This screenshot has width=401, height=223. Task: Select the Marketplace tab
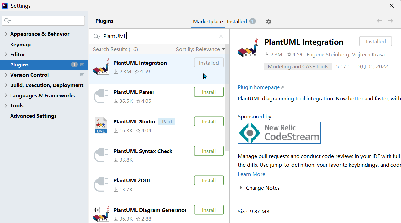click(x=208, y=22)
